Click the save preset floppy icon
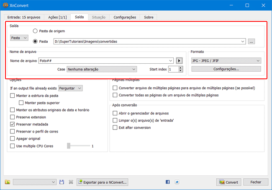272x190 pixels. (x=62, y=182)
